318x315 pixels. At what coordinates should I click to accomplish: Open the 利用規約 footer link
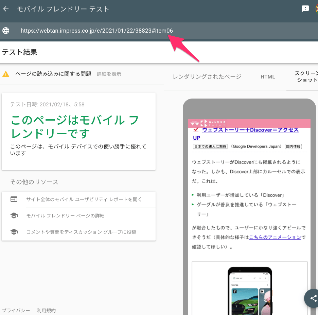46,310
